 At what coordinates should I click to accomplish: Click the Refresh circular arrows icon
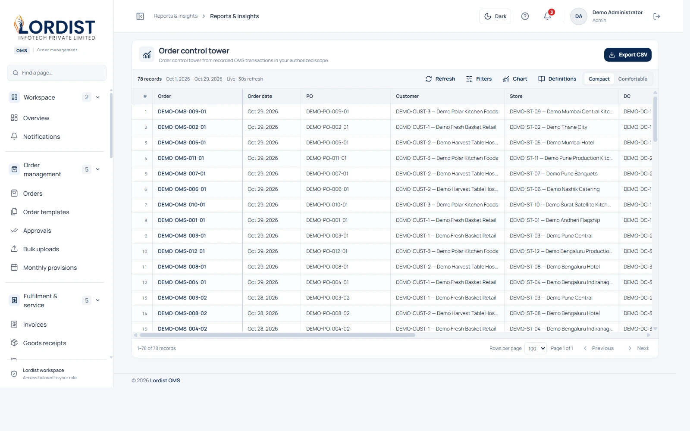coord(429,79)
